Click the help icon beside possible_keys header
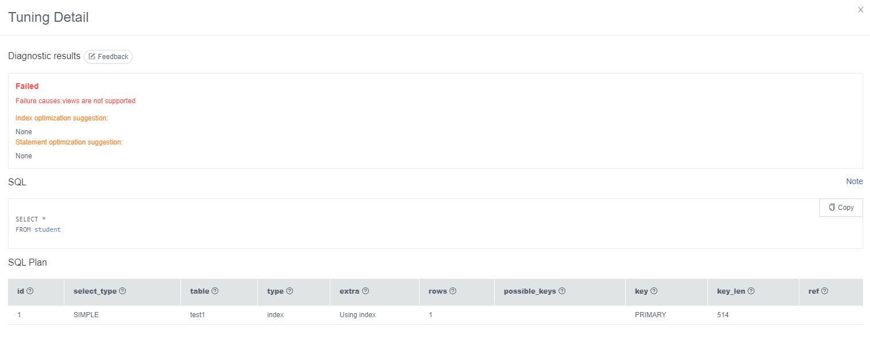 (x=562, y=291)
